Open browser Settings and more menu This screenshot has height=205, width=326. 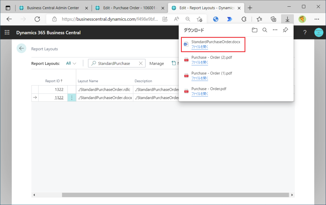[317, 19]
